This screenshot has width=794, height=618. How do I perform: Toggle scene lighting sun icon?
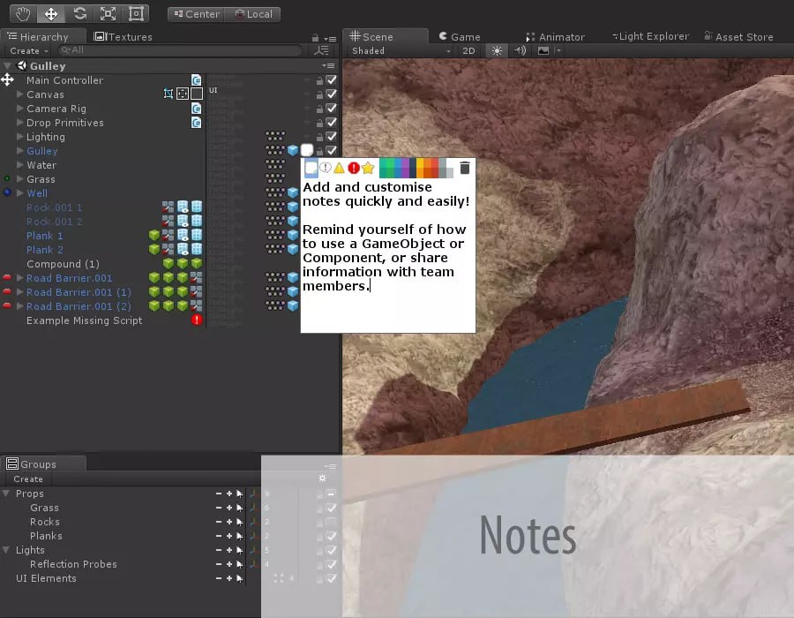click(497, 51)
